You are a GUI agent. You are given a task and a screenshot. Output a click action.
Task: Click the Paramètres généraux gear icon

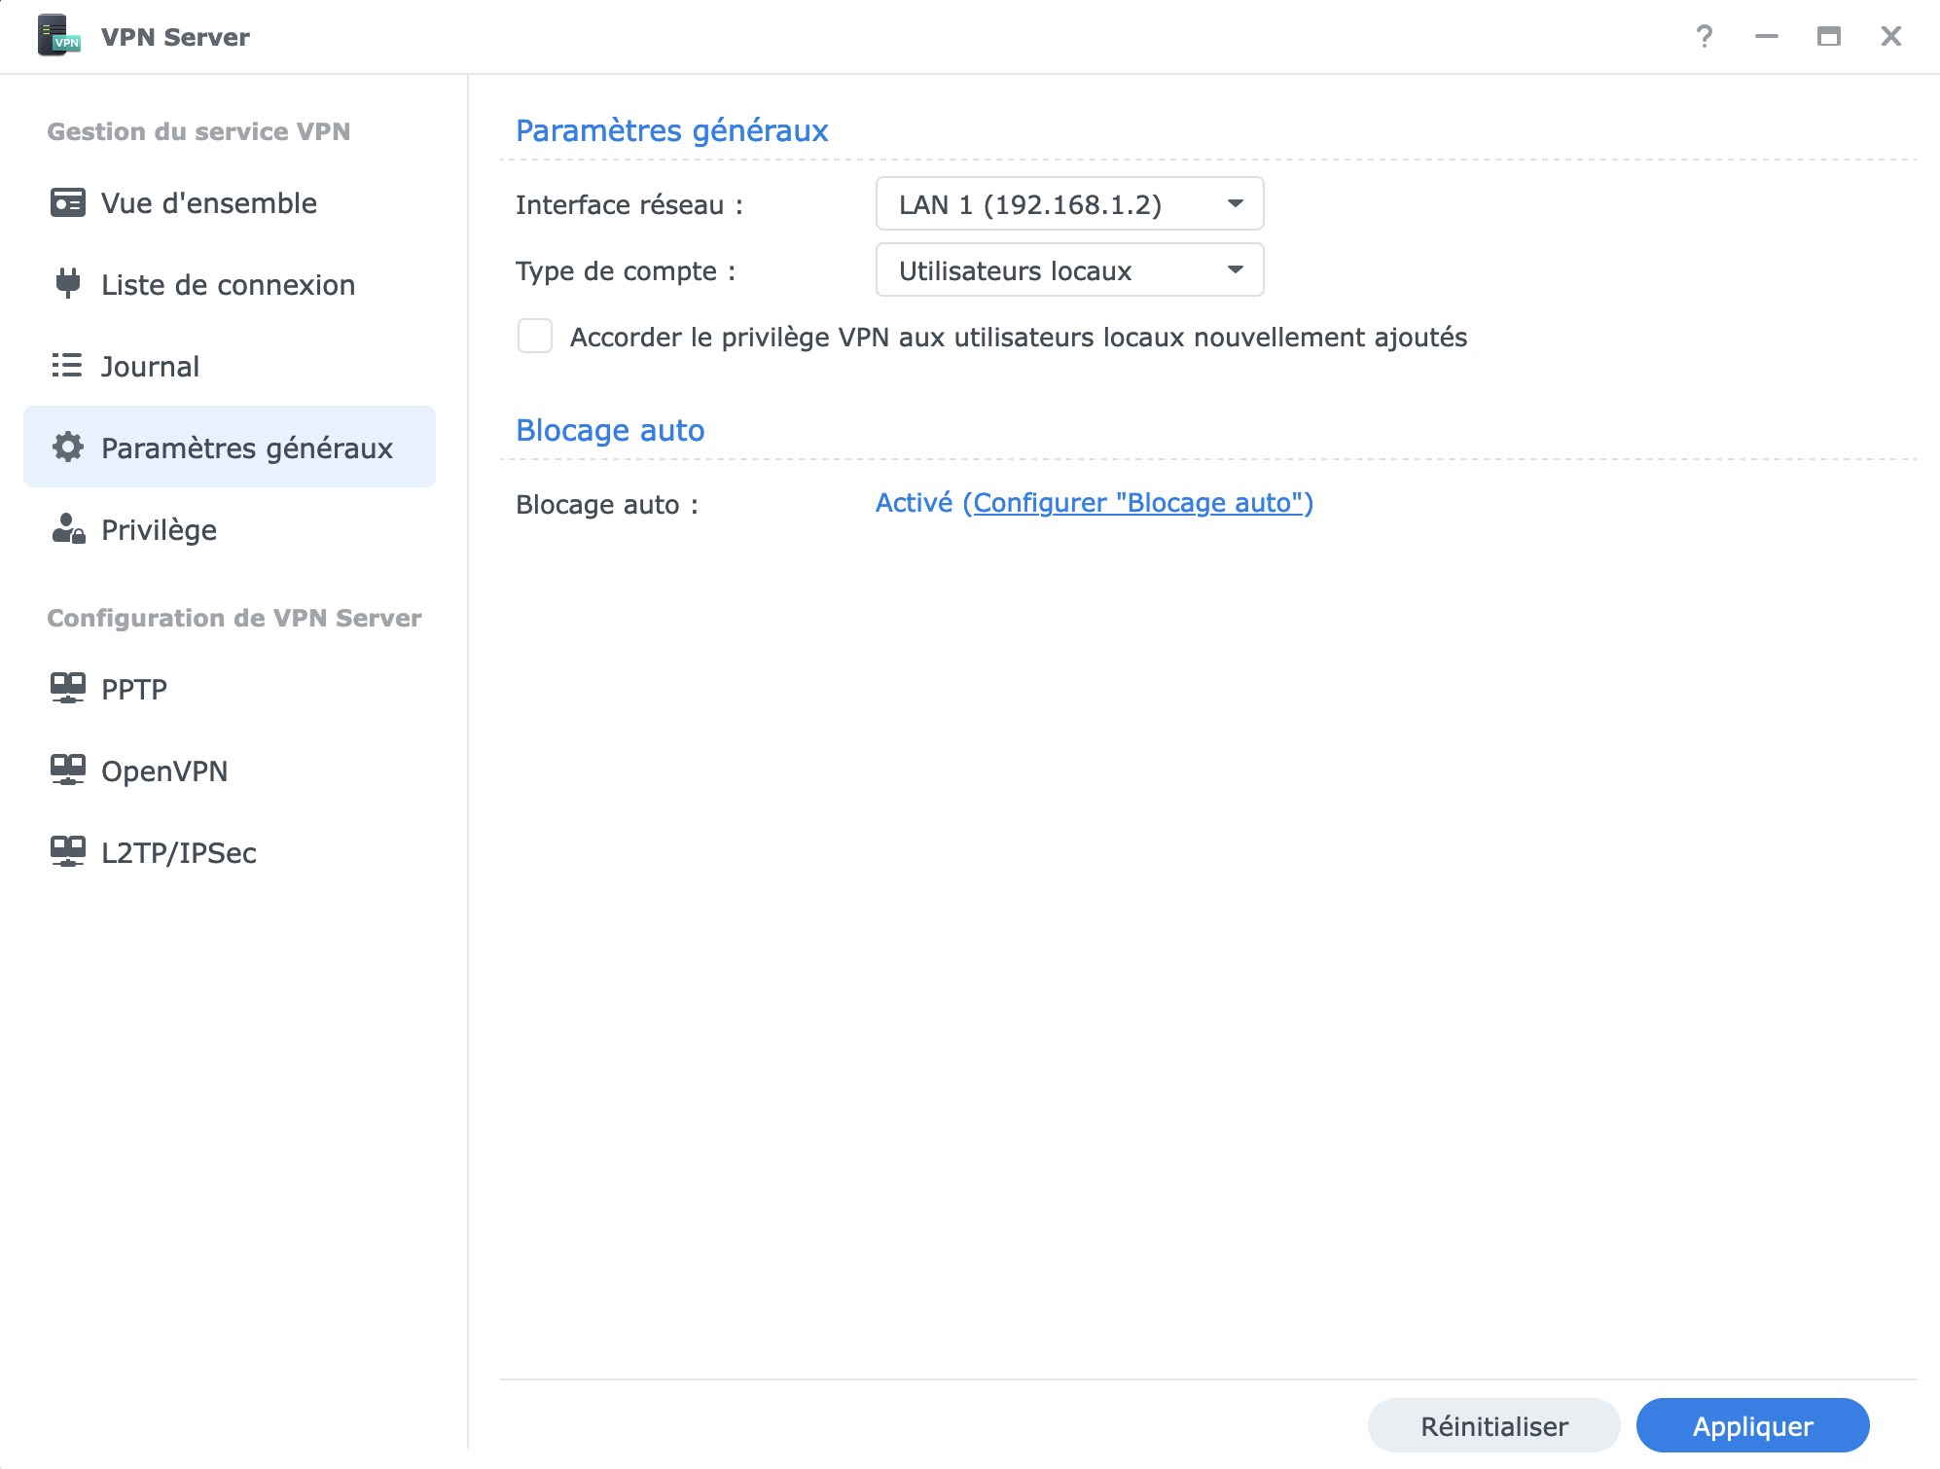67,447
